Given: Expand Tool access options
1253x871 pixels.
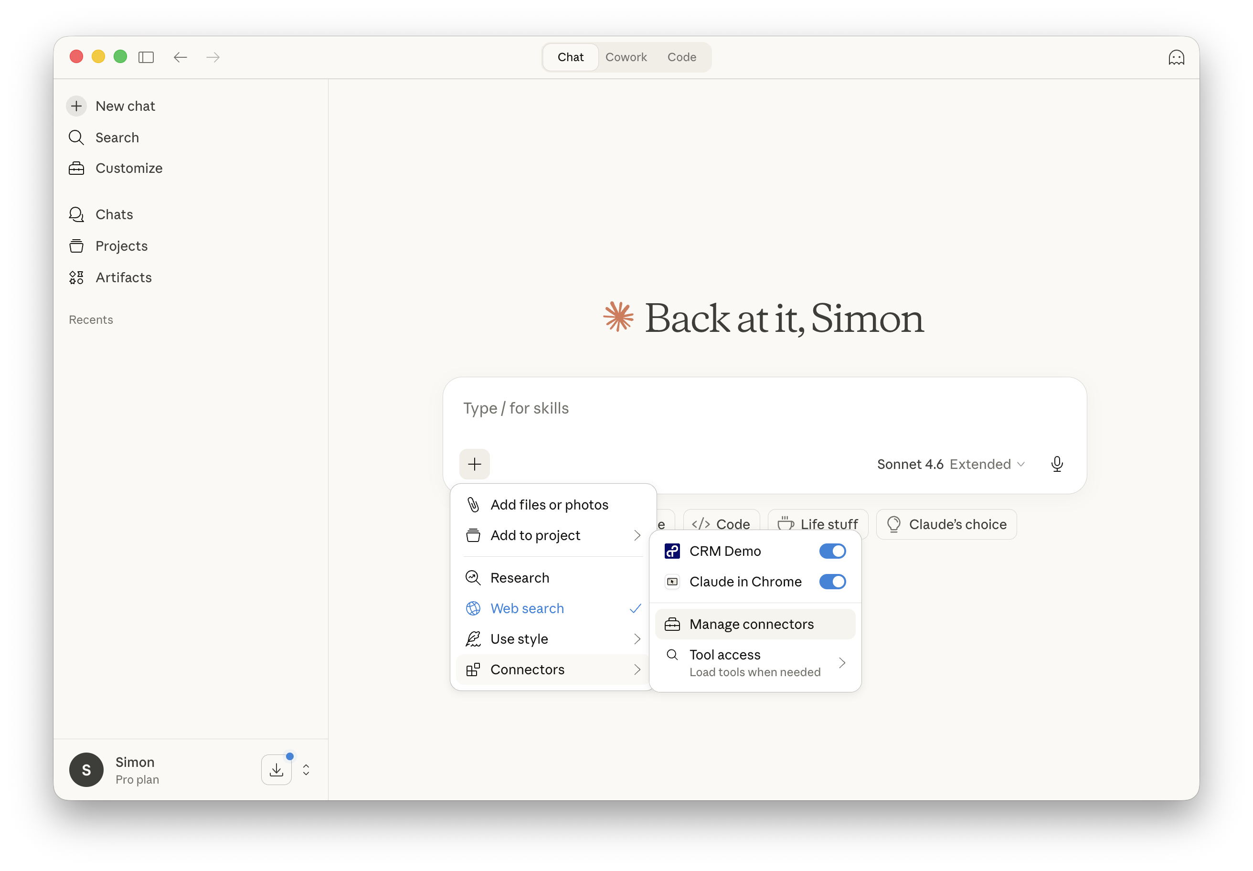Looking at the screenshot, I should [755, 662].
